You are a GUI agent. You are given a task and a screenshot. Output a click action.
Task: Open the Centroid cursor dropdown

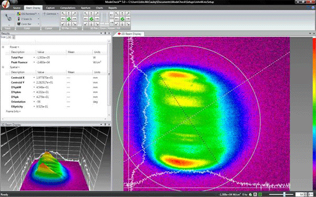click(51, 14)
